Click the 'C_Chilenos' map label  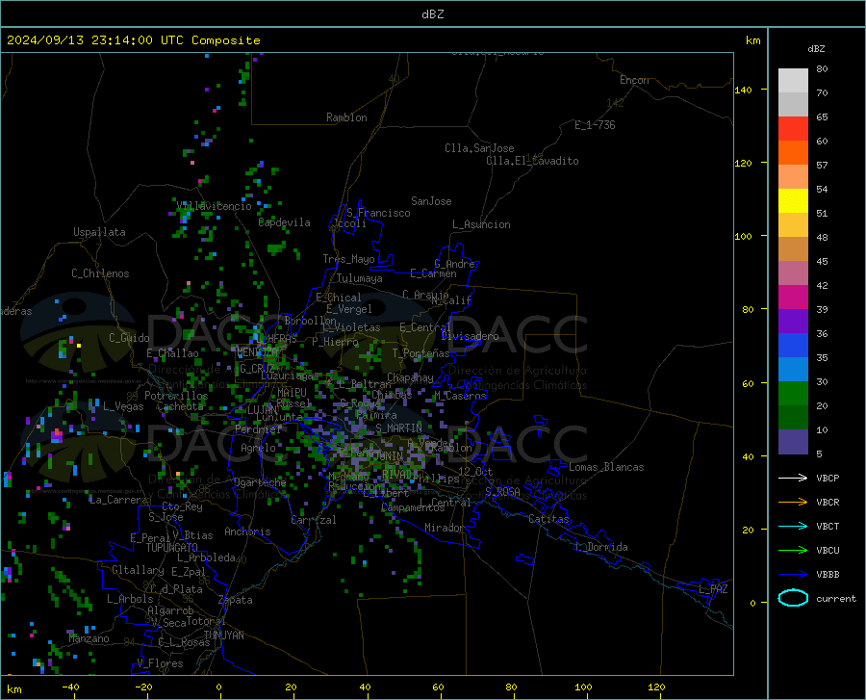(100, 273)
